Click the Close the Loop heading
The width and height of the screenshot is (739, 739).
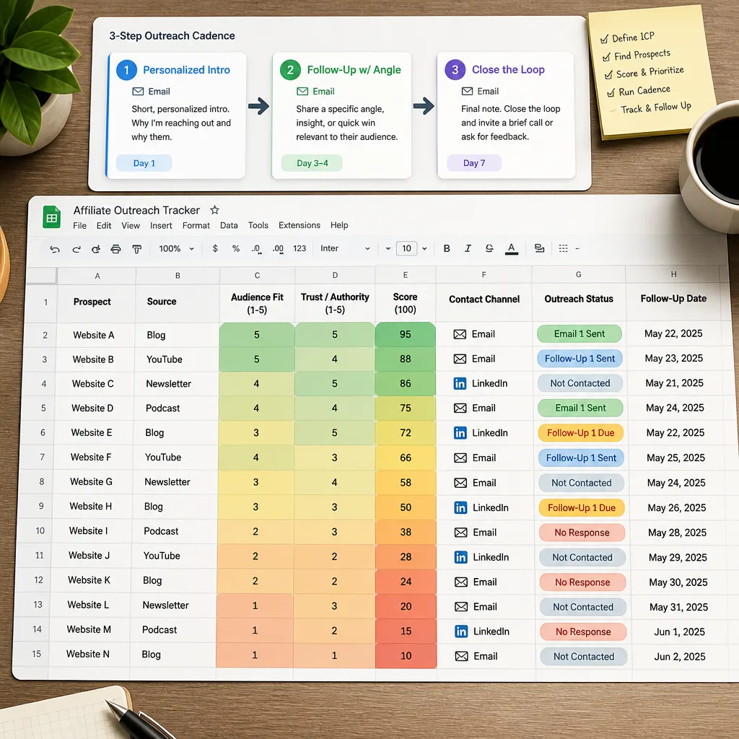click(x=508, y=70)
